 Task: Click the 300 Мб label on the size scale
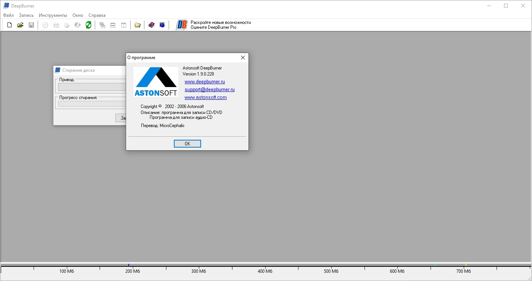click(198, 271)
